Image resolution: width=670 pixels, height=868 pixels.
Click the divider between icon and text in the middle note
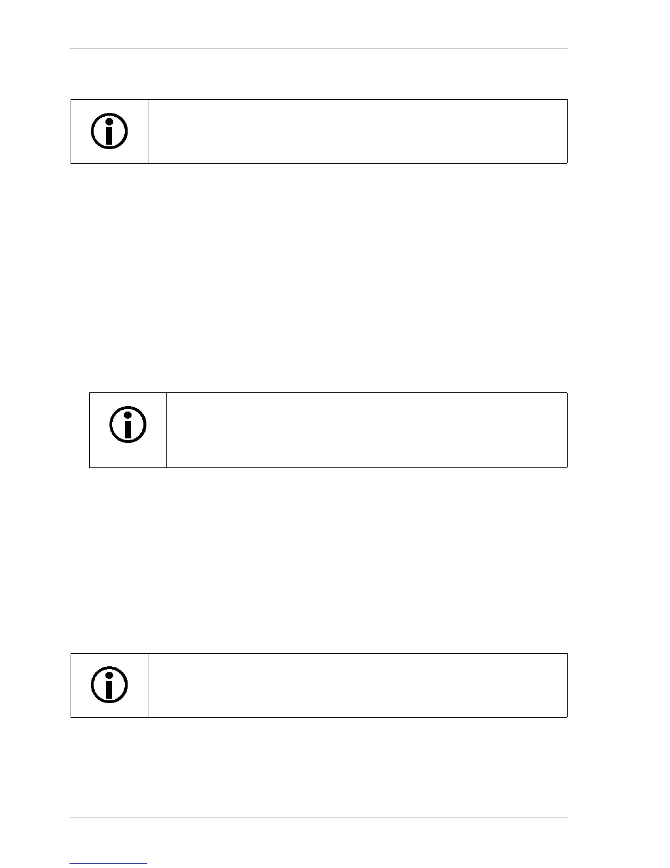coord(167,430)
